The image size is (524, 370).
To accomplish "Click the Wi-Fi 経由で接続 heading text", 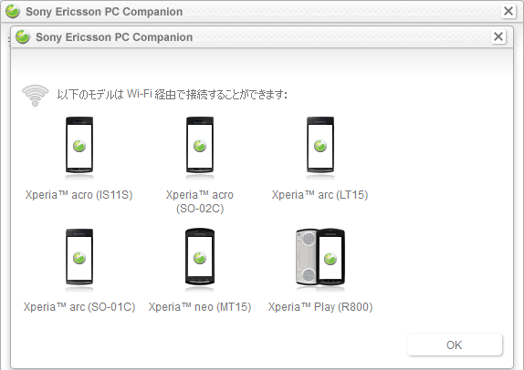I will (173, 95).
